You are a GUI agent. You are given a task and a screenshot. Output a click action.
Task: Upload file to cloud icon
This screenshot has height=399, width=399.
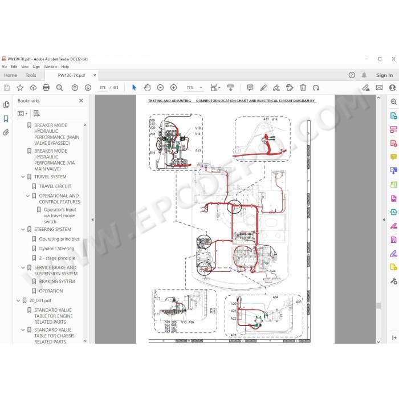33,88
